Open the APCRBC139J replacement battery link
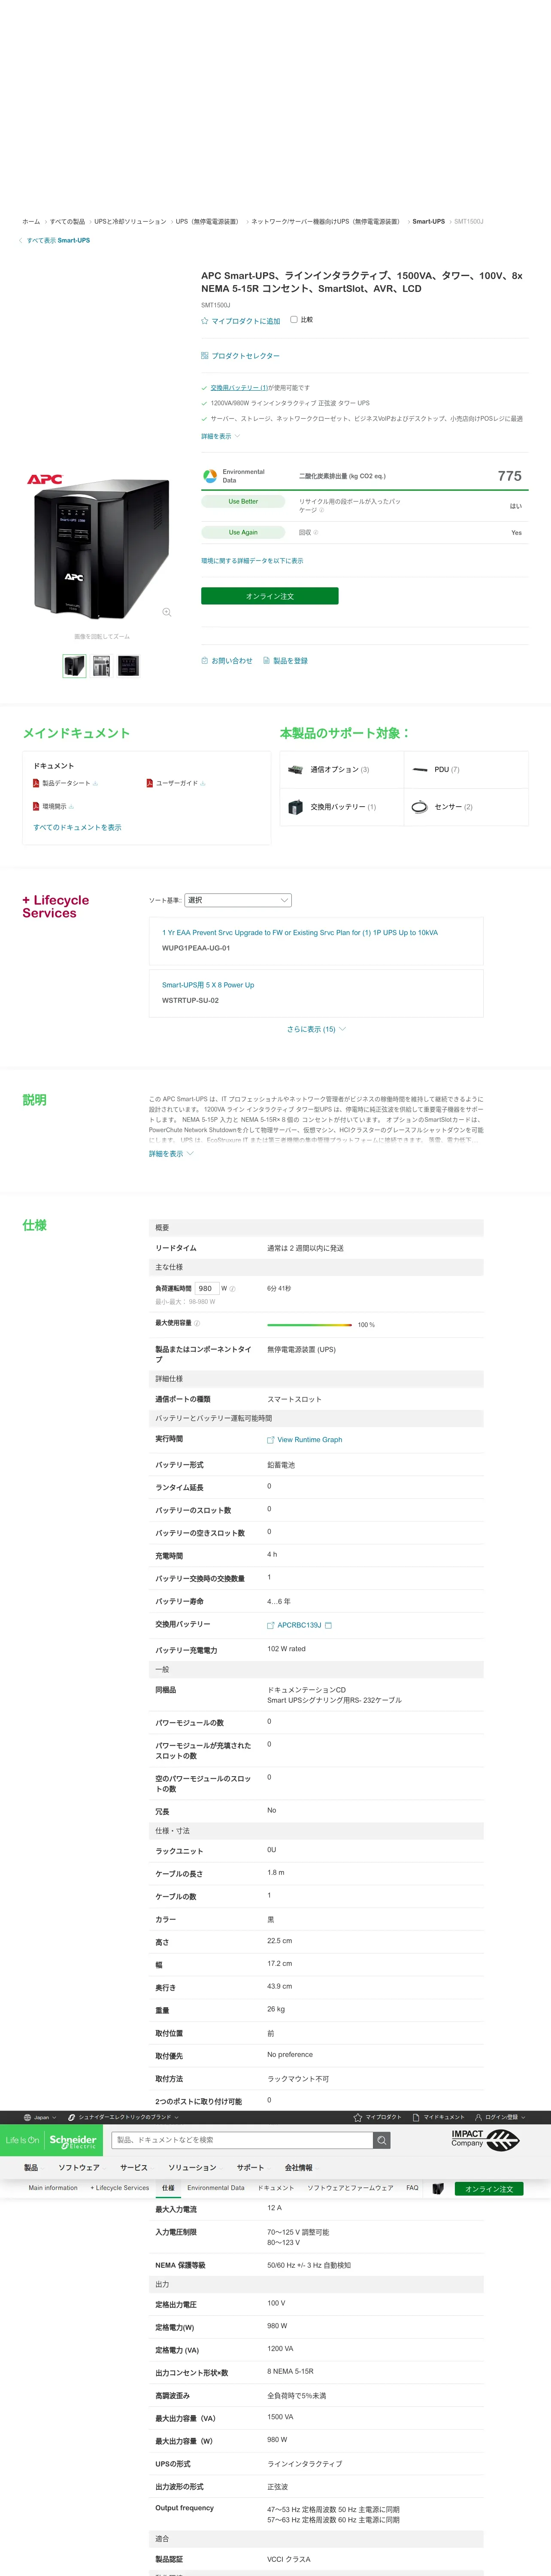 pos(299,1625)
